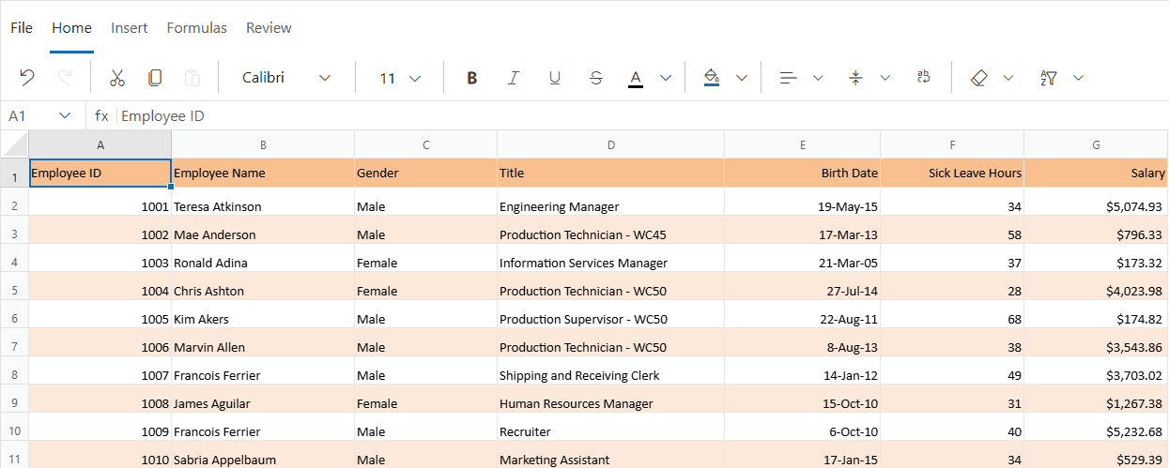This screenshot has width=1169, height=468.
Task: Select column D header
Action: pyautogui.click(x=610, y=144)
